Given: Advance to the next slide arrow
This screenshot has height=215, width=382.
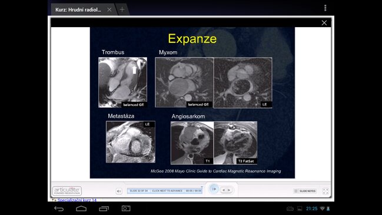Looking at the screenshot, I should point(229,190).
